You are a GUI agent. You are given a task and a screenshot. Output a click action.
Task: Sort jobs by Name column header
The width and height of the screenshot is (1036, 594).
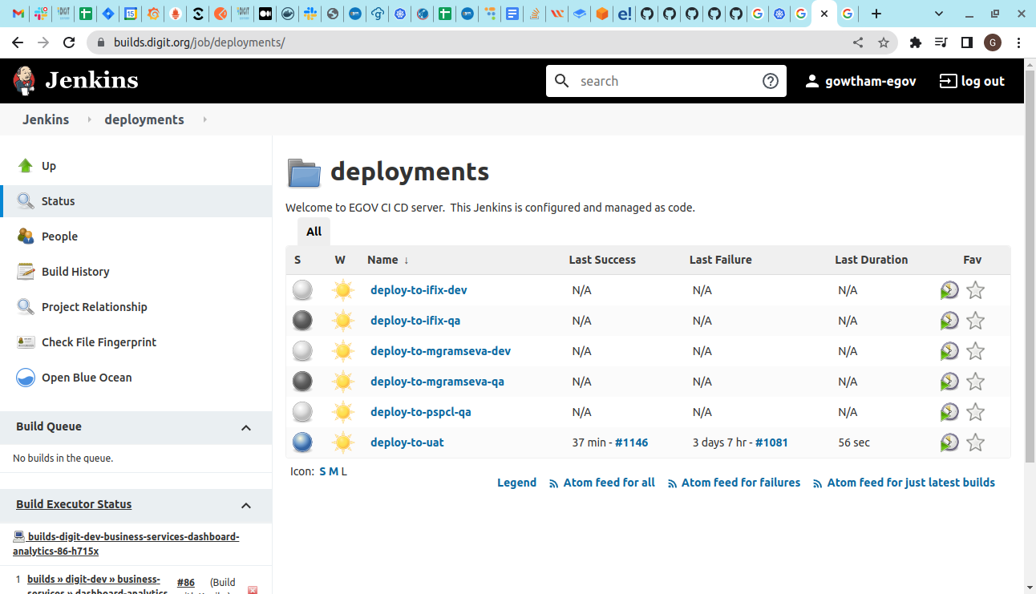(382, 260)
